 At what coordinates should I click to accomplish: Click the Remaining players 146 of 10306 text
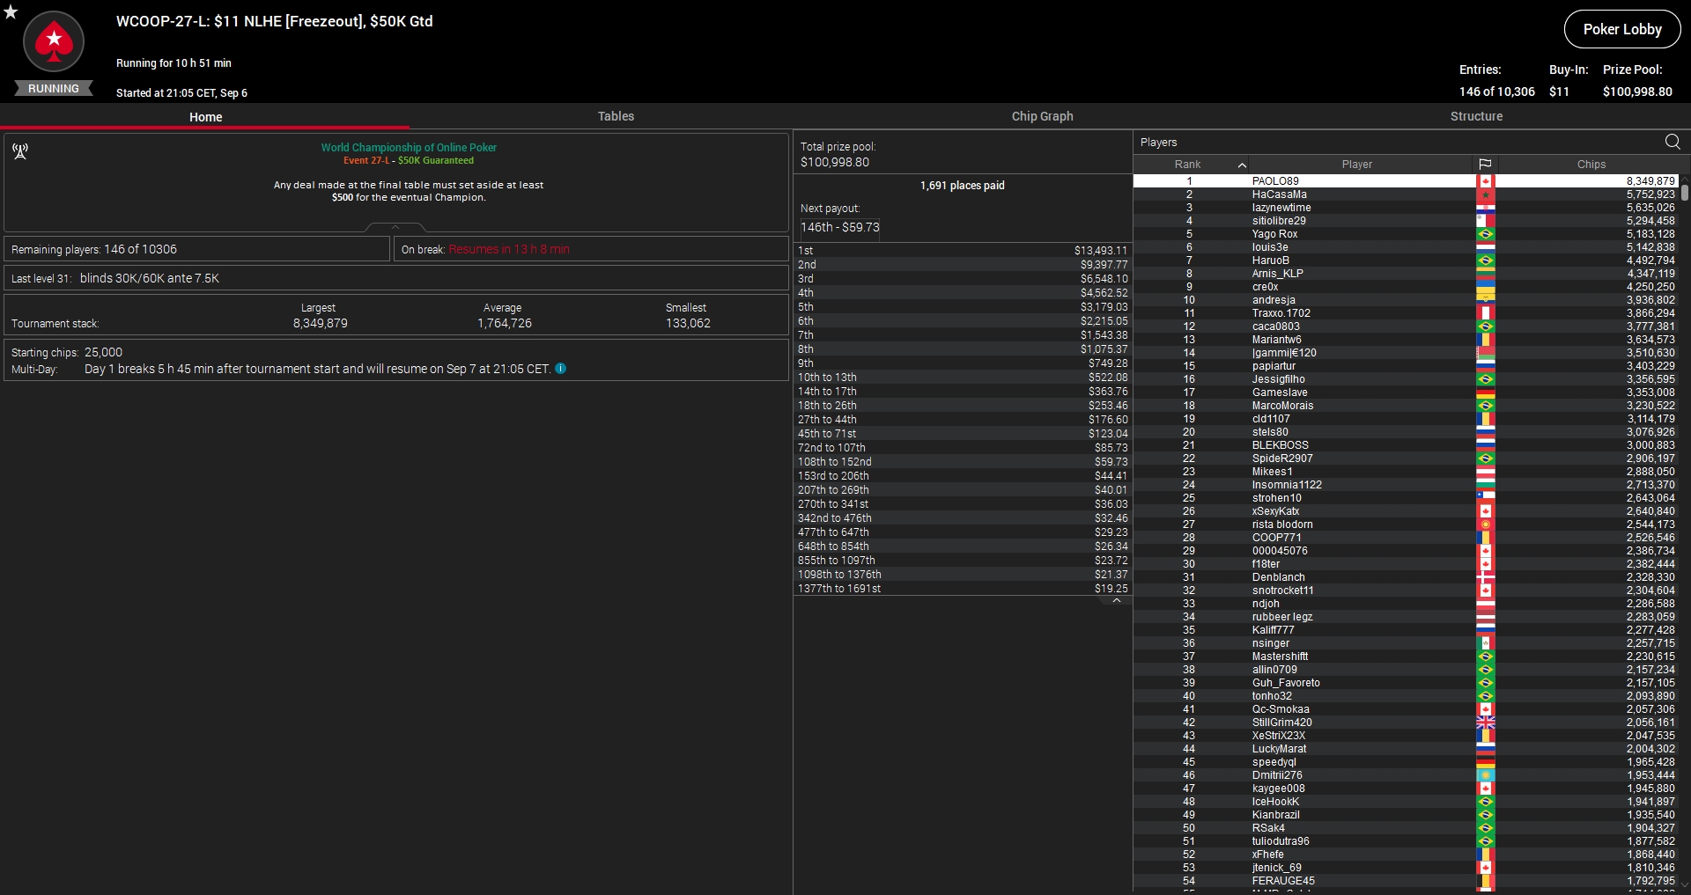[x=94, y=249]
